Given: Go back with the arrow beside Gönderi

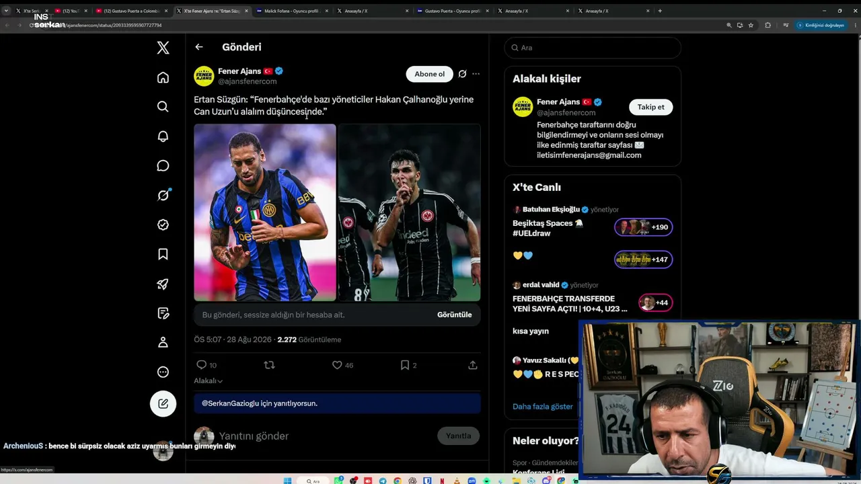Looking at the screenshot, I should pos(199,47).
